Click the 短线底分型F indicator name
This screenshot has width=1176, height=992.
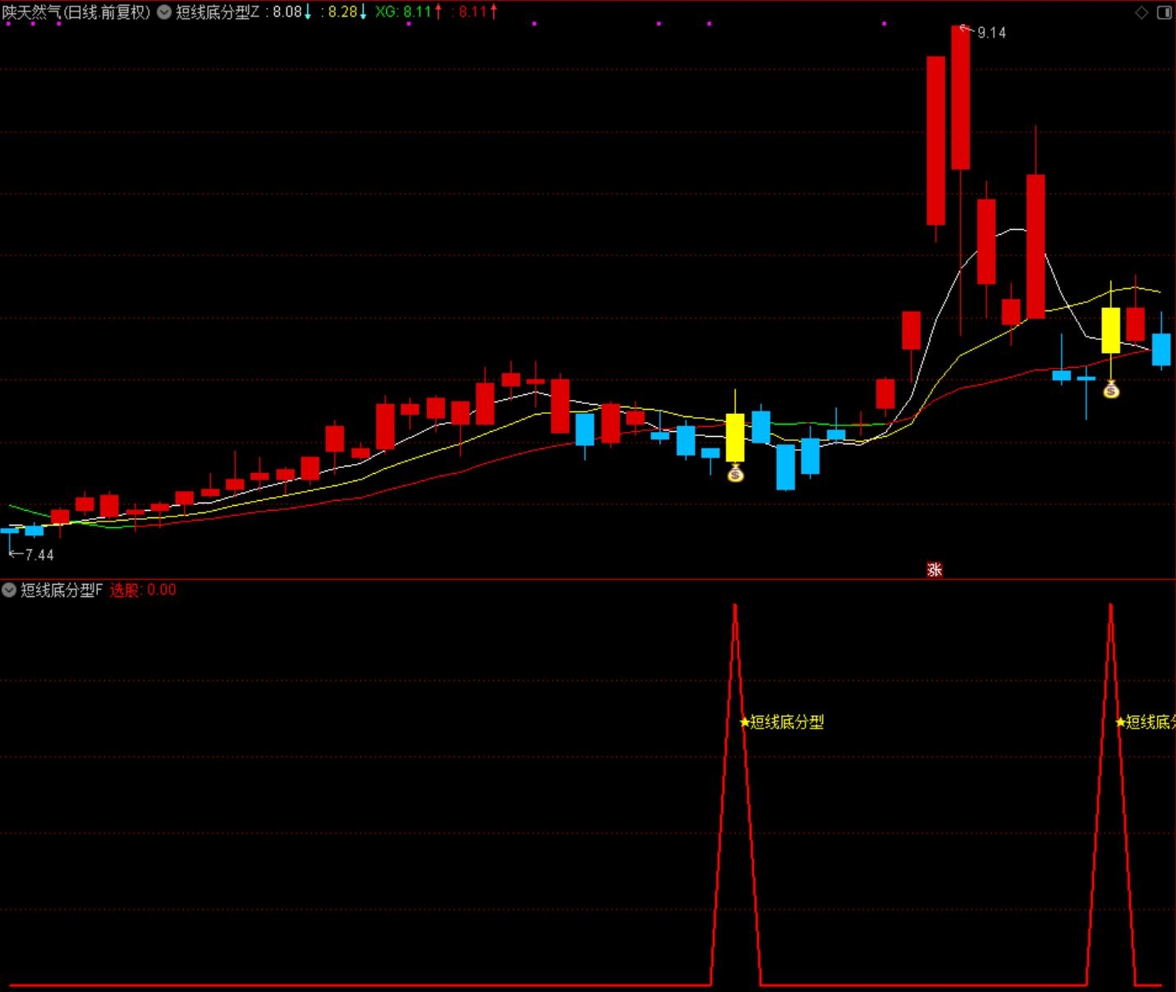62,590
